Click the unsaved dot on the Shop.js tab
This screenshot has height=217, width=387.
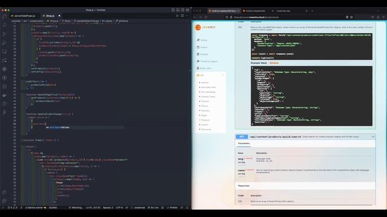coord(59,16)
